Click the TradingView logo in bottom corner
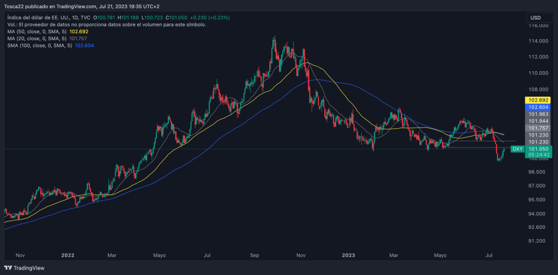Screen dimensions: 558x275 tap(25, 268)
